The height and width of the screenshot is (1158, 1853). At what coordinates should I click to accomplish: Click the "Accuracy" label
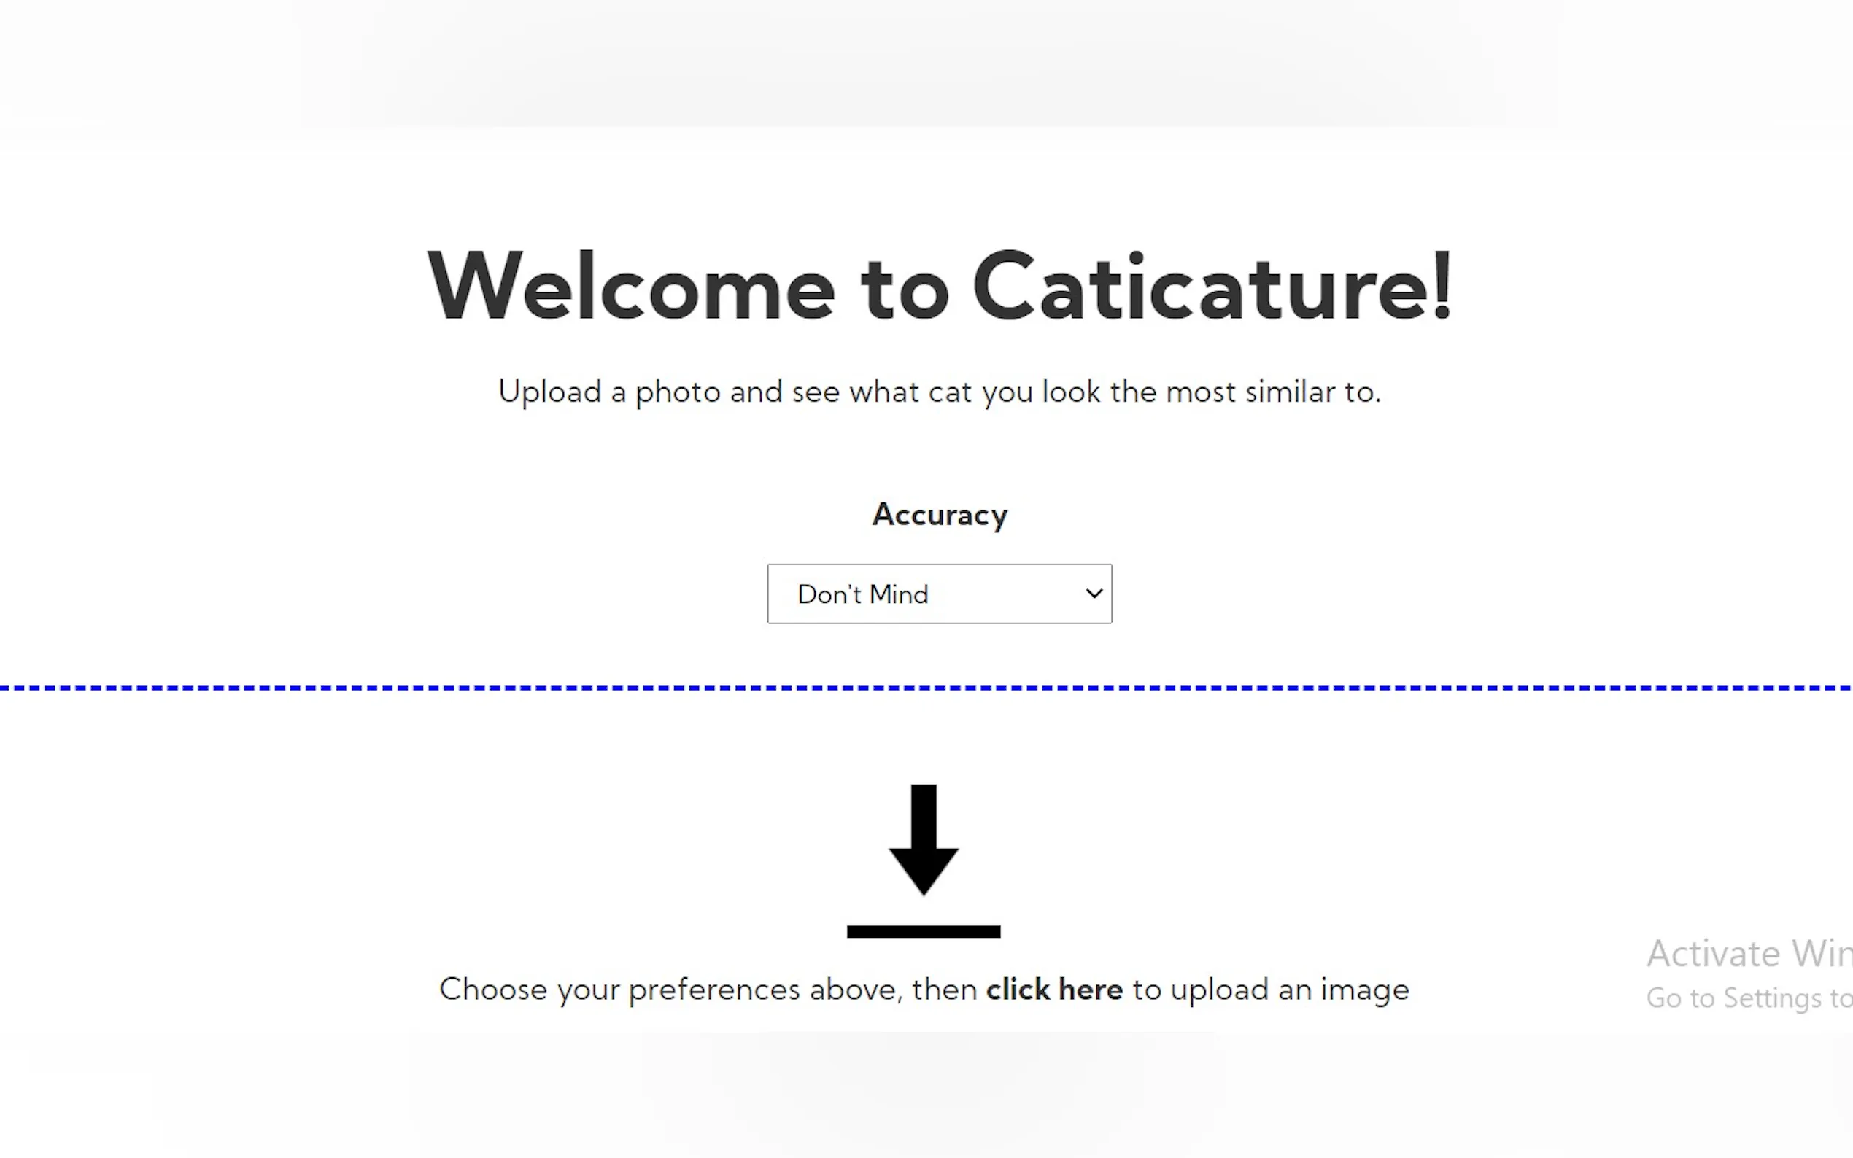[940, 515]
